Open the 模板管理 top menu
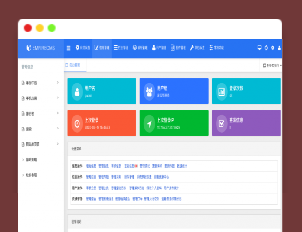The width and height of the screenshot is (302, 232). (x=139, y=48)
